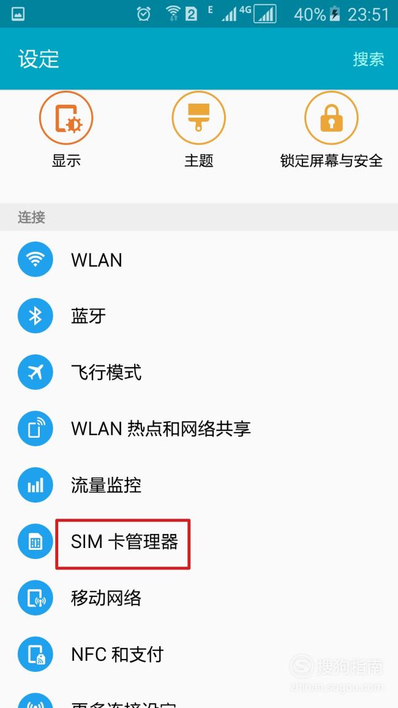
Task: Tap the 流量监控 bar chart icon
Action: tap(35, 485)
